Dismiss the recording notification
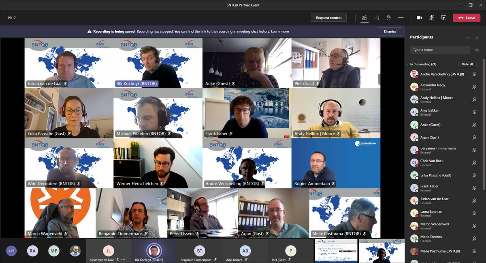The image size is (486, 263). pyautogui.click(x=390, y=31)
